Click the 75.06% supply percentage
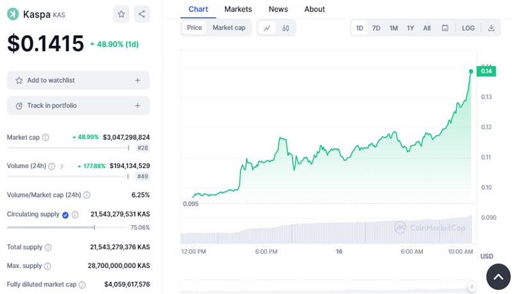The width and height of the screenshot is (512, 294). pos(140,228)
